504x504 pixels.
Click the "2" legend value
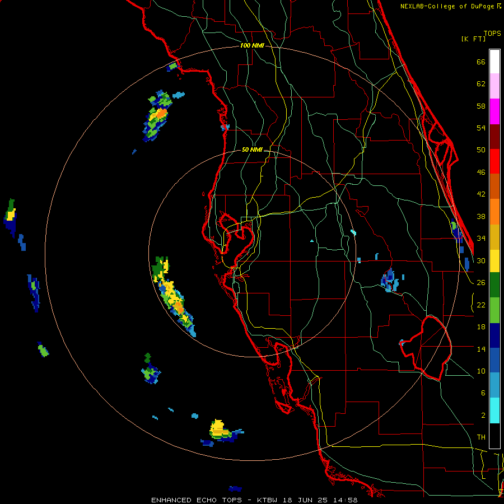483,416
